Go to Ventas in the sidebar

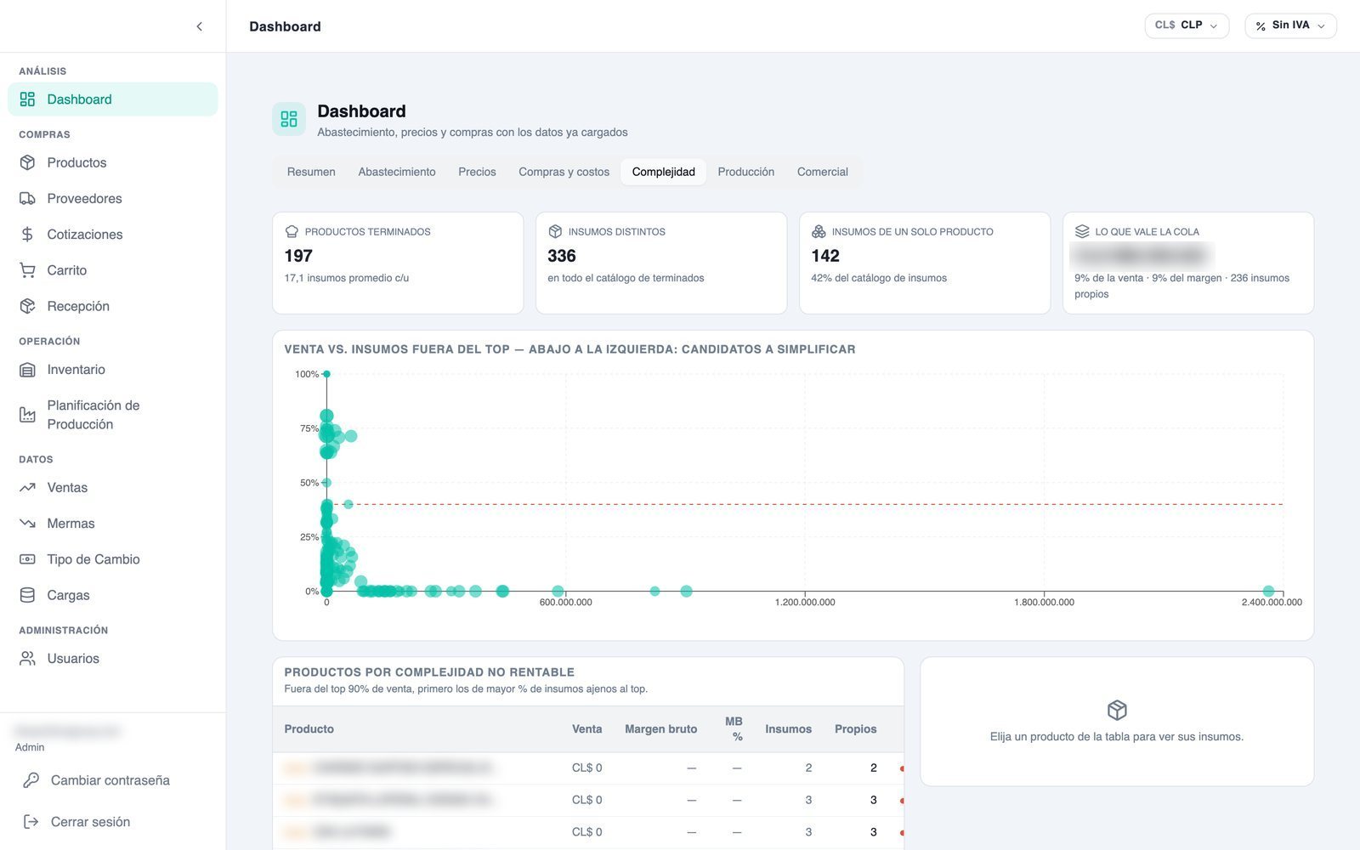coord(112,488)
